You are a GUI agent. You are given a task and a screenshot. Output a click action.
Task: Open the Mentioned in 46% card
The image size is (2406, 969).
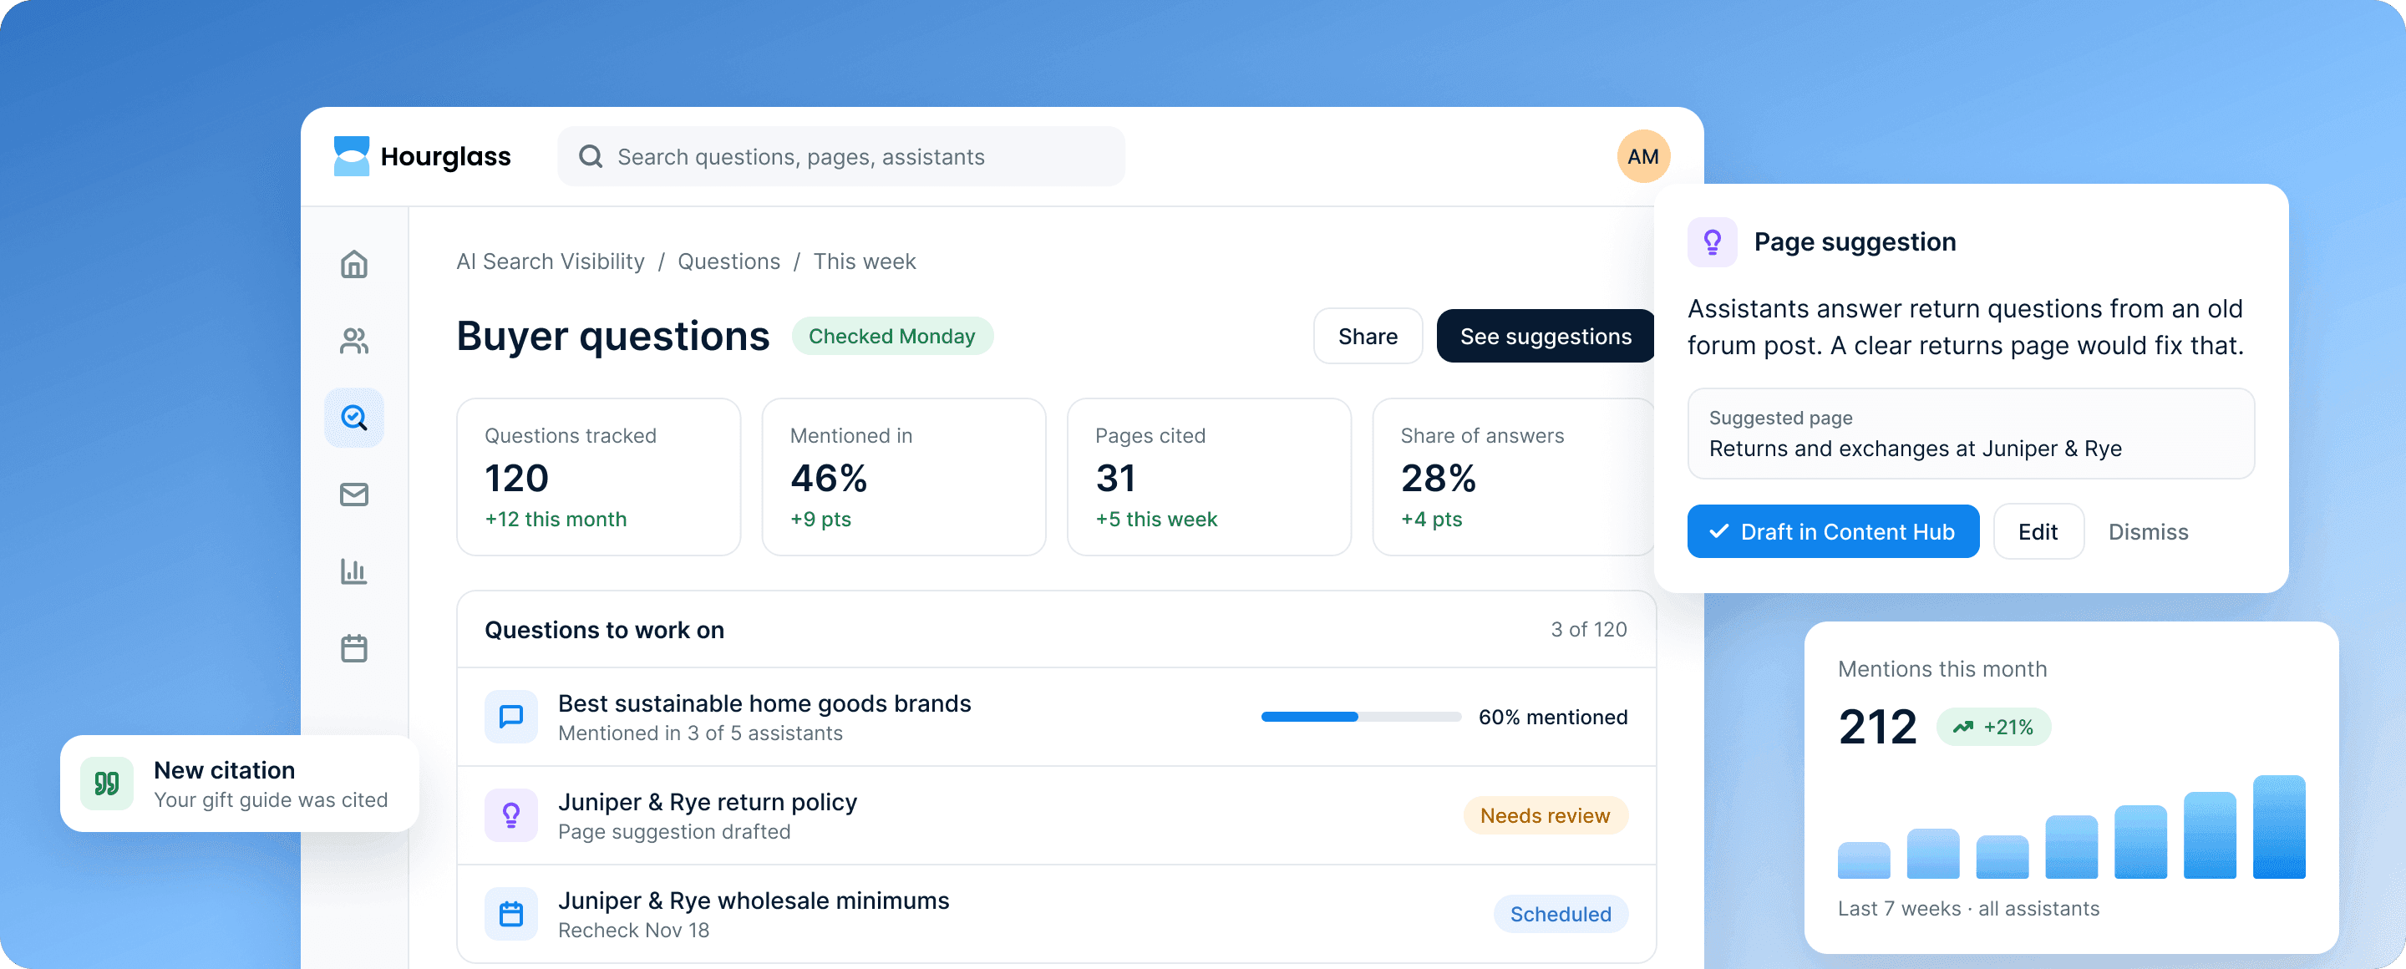click(903, 477)
